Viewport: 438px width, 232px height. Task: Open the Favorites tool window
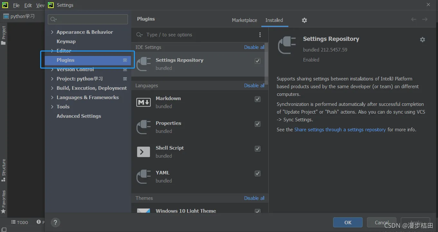(4, 202)
